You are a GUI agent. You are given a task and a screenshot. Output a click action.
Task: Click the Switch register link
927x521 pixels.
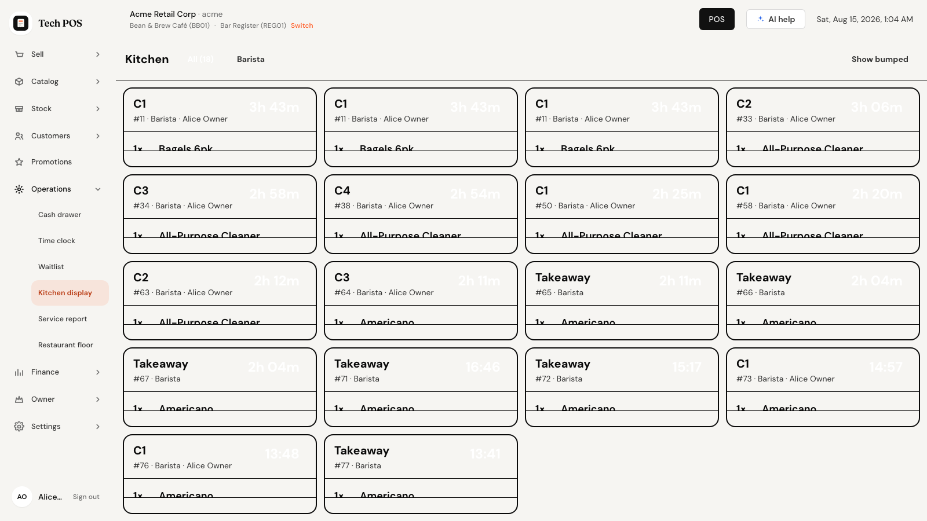click(x=302, y=25)
